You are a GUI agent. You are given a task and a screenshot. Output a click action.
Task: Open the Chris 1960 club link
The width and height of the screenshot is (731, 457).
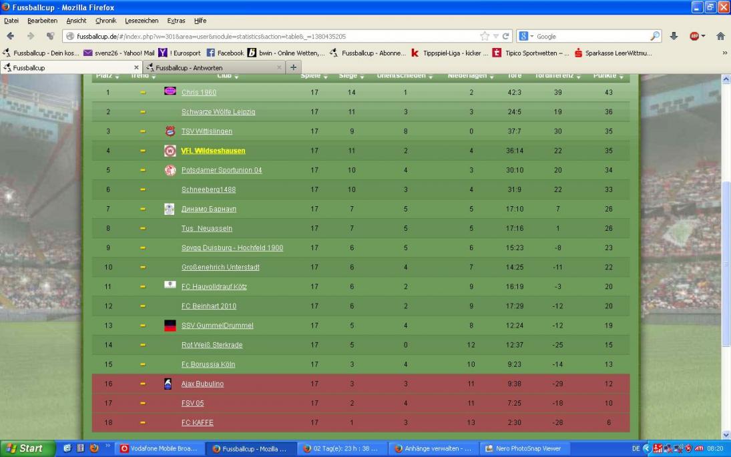pos(199,92)
